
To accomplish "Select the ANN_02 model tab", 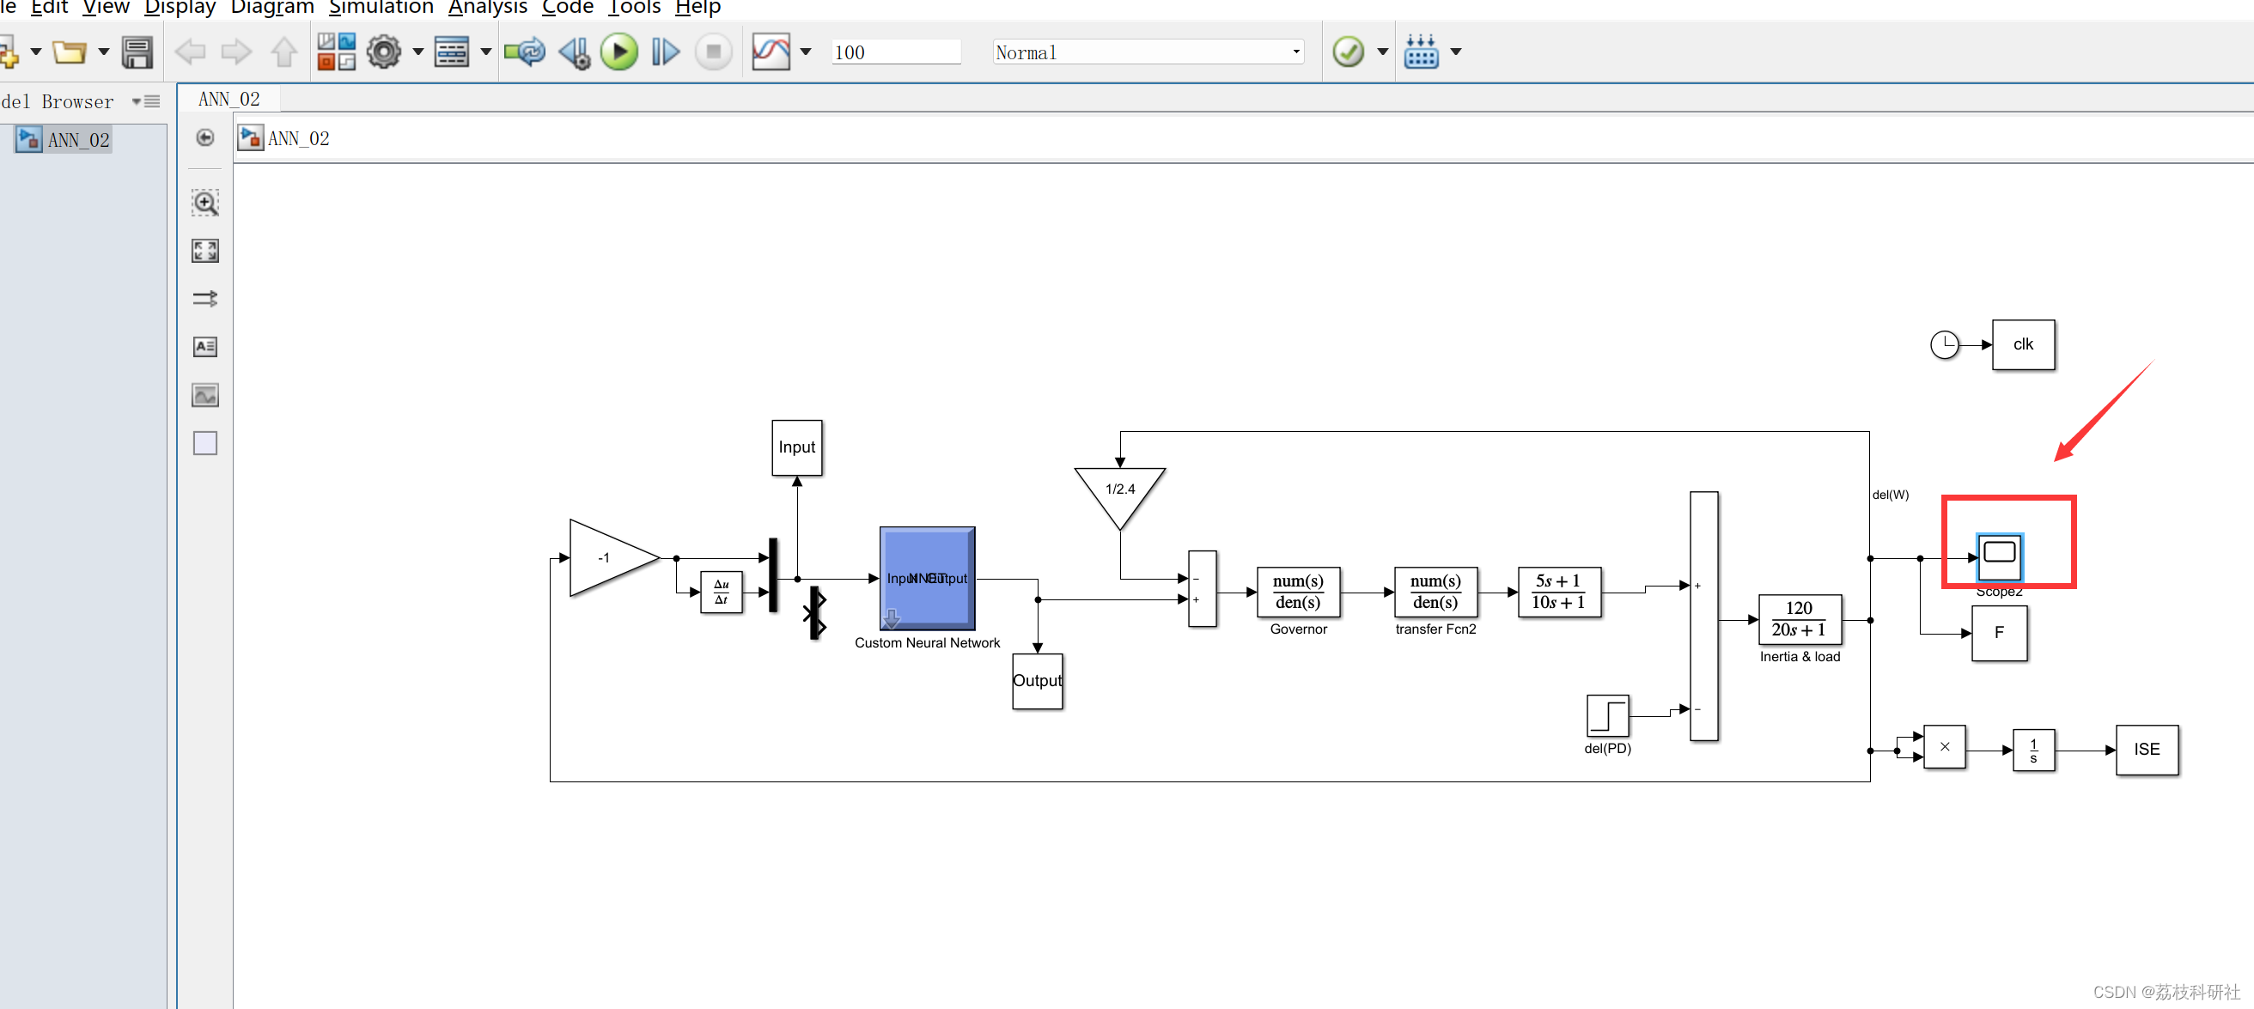I will [x=228, y=99].
